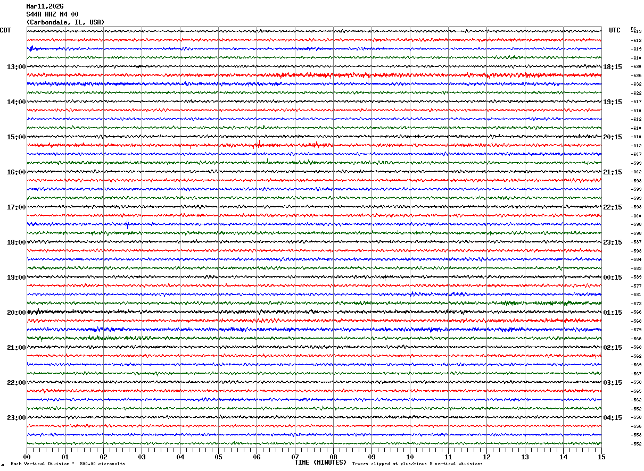Select the DC offset value -617
644x471 pixels.
pos(636,102)
